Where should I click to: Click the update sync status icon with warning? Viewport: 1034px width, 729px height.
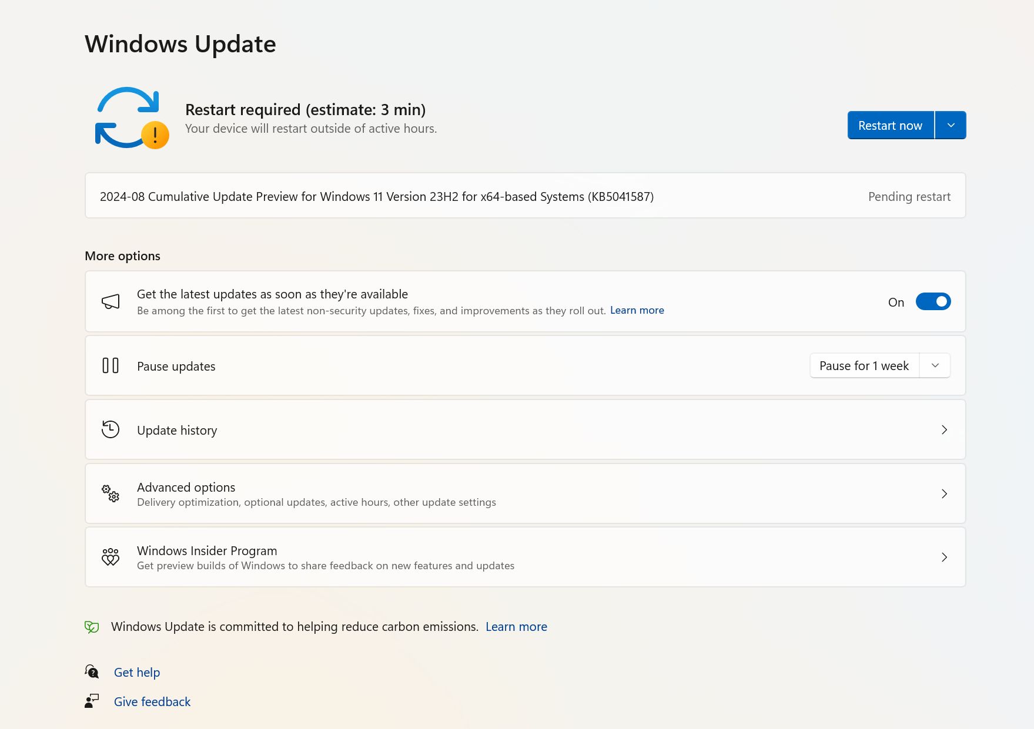click(x=132, y=117)
